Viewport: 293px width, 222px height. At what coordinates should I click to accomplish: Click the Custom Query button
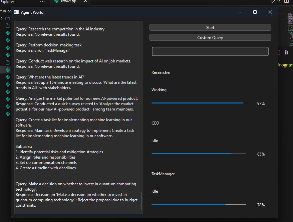pos(210,38)
